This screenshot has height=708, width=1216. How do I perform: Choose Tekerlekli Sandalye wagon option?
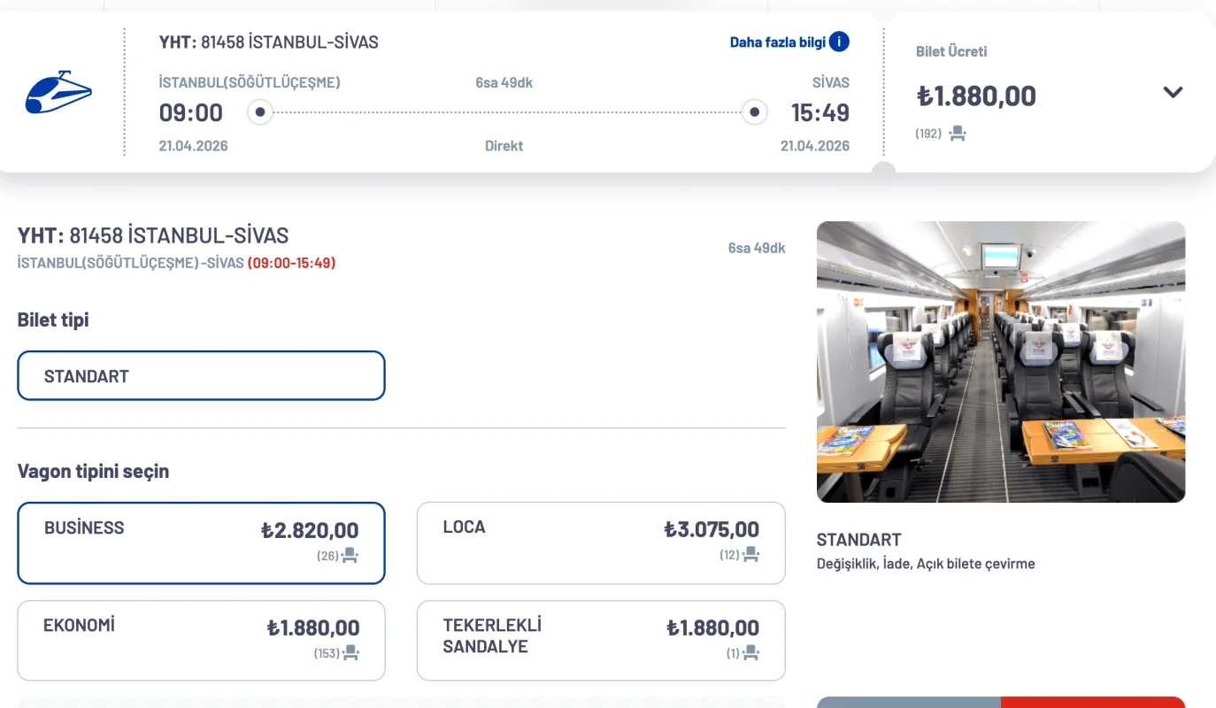[x=601, y=641]
